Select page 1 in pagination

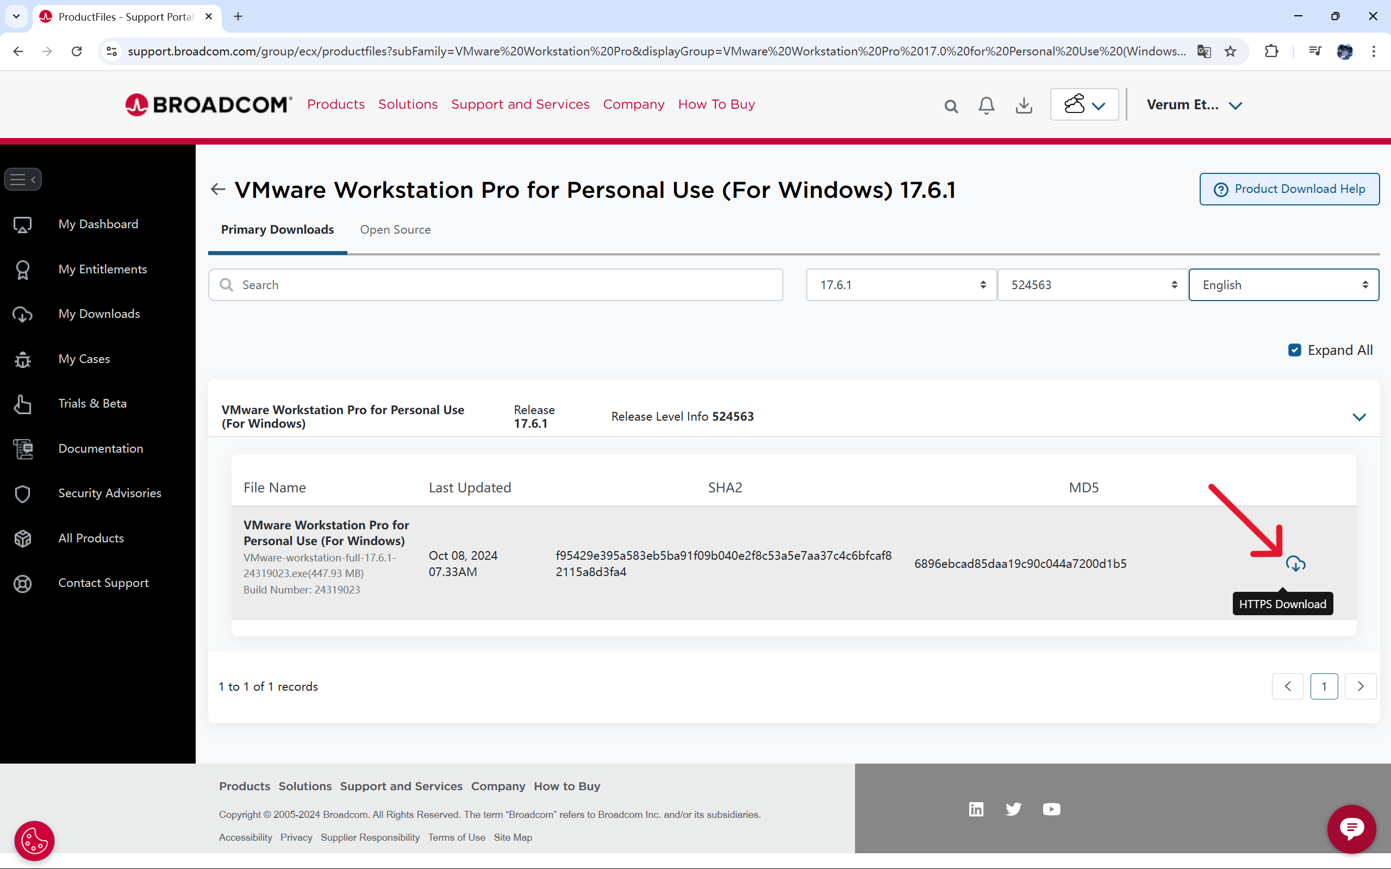[x=1324, y=686]
